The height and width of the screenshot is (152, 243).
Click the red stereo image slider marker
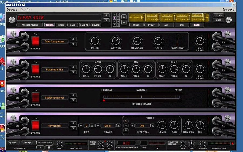104,100
